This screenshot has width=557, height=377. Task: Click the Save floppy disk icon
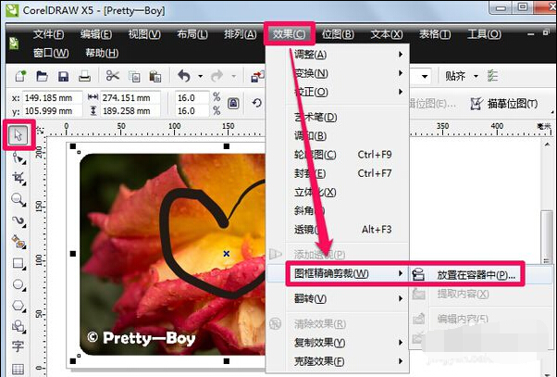(63, 76)
